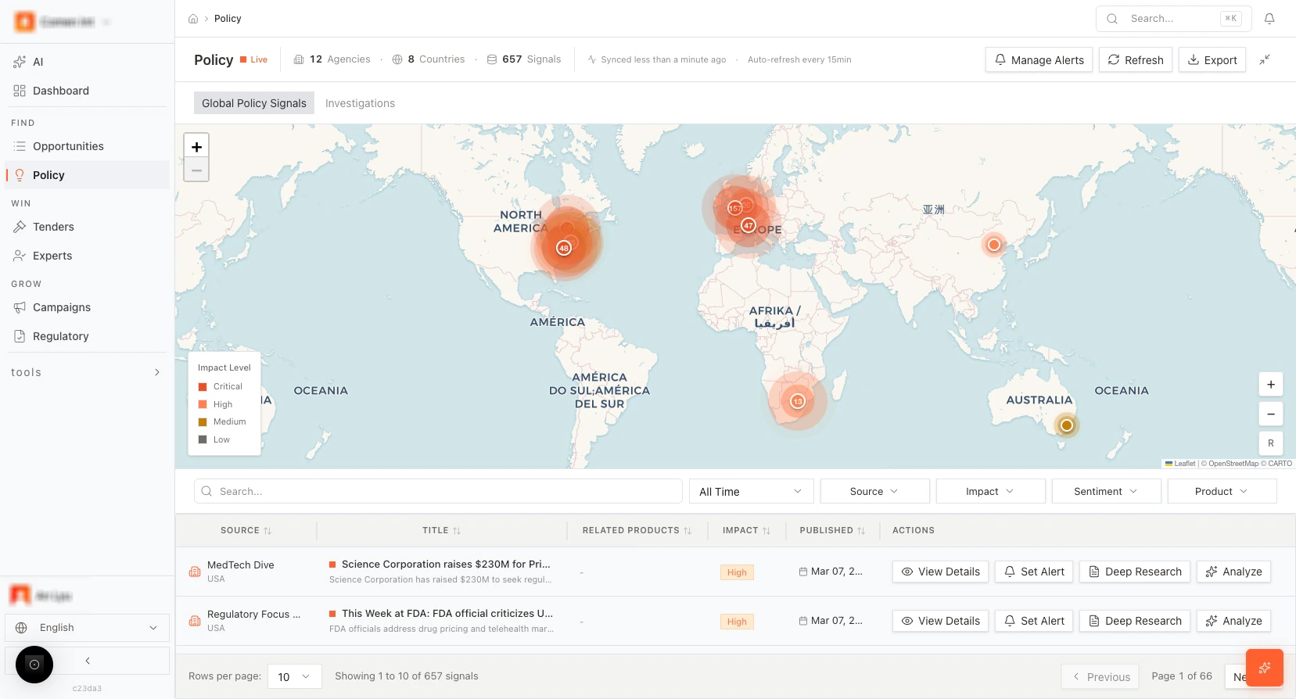1296x699 pixels.
Task: Click the Regulatory Focus source icon
Action: (x=195, y=621)
